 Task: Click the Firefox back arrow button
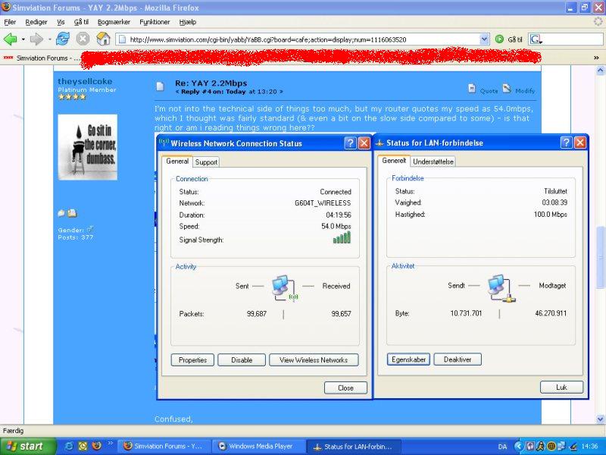click(11, 39)
